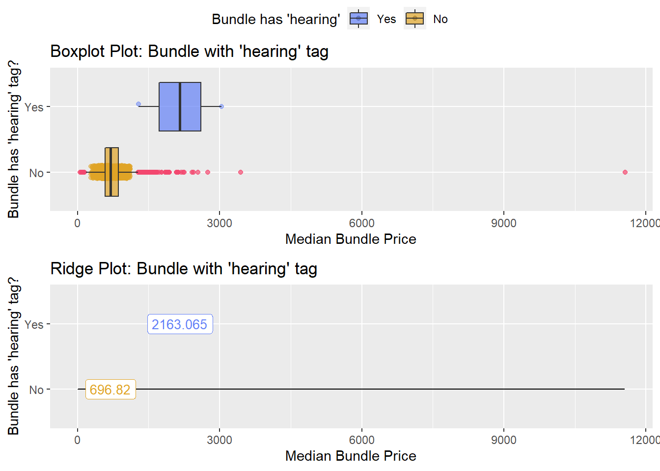Select the blue 'Yes' box in boxplot
660x471 pixels.
click(x=180, y=106)
